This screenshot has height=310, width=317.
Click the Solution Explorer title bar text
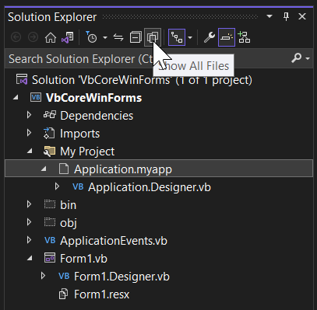coord(52,17)
